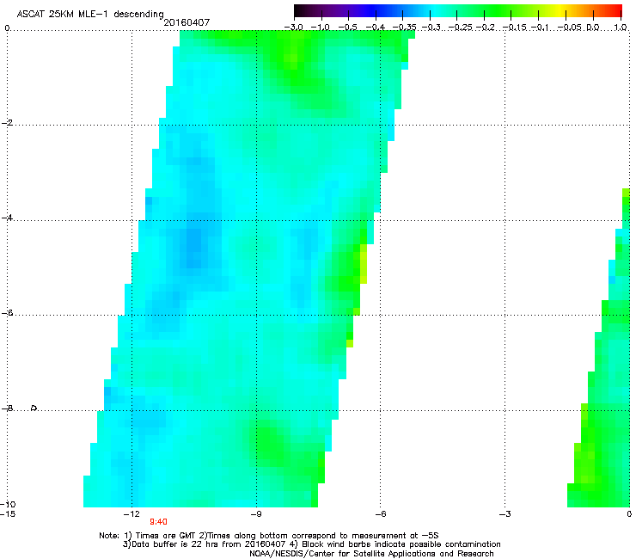Viewport: 636px width, 559px height.
Task: Click the "-15" longitude axis label
Action: point(8,513)
